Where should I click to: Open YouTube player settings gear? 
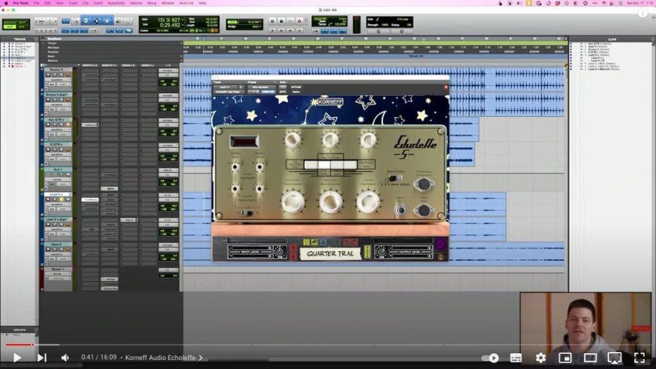click(x=541, y=358)
